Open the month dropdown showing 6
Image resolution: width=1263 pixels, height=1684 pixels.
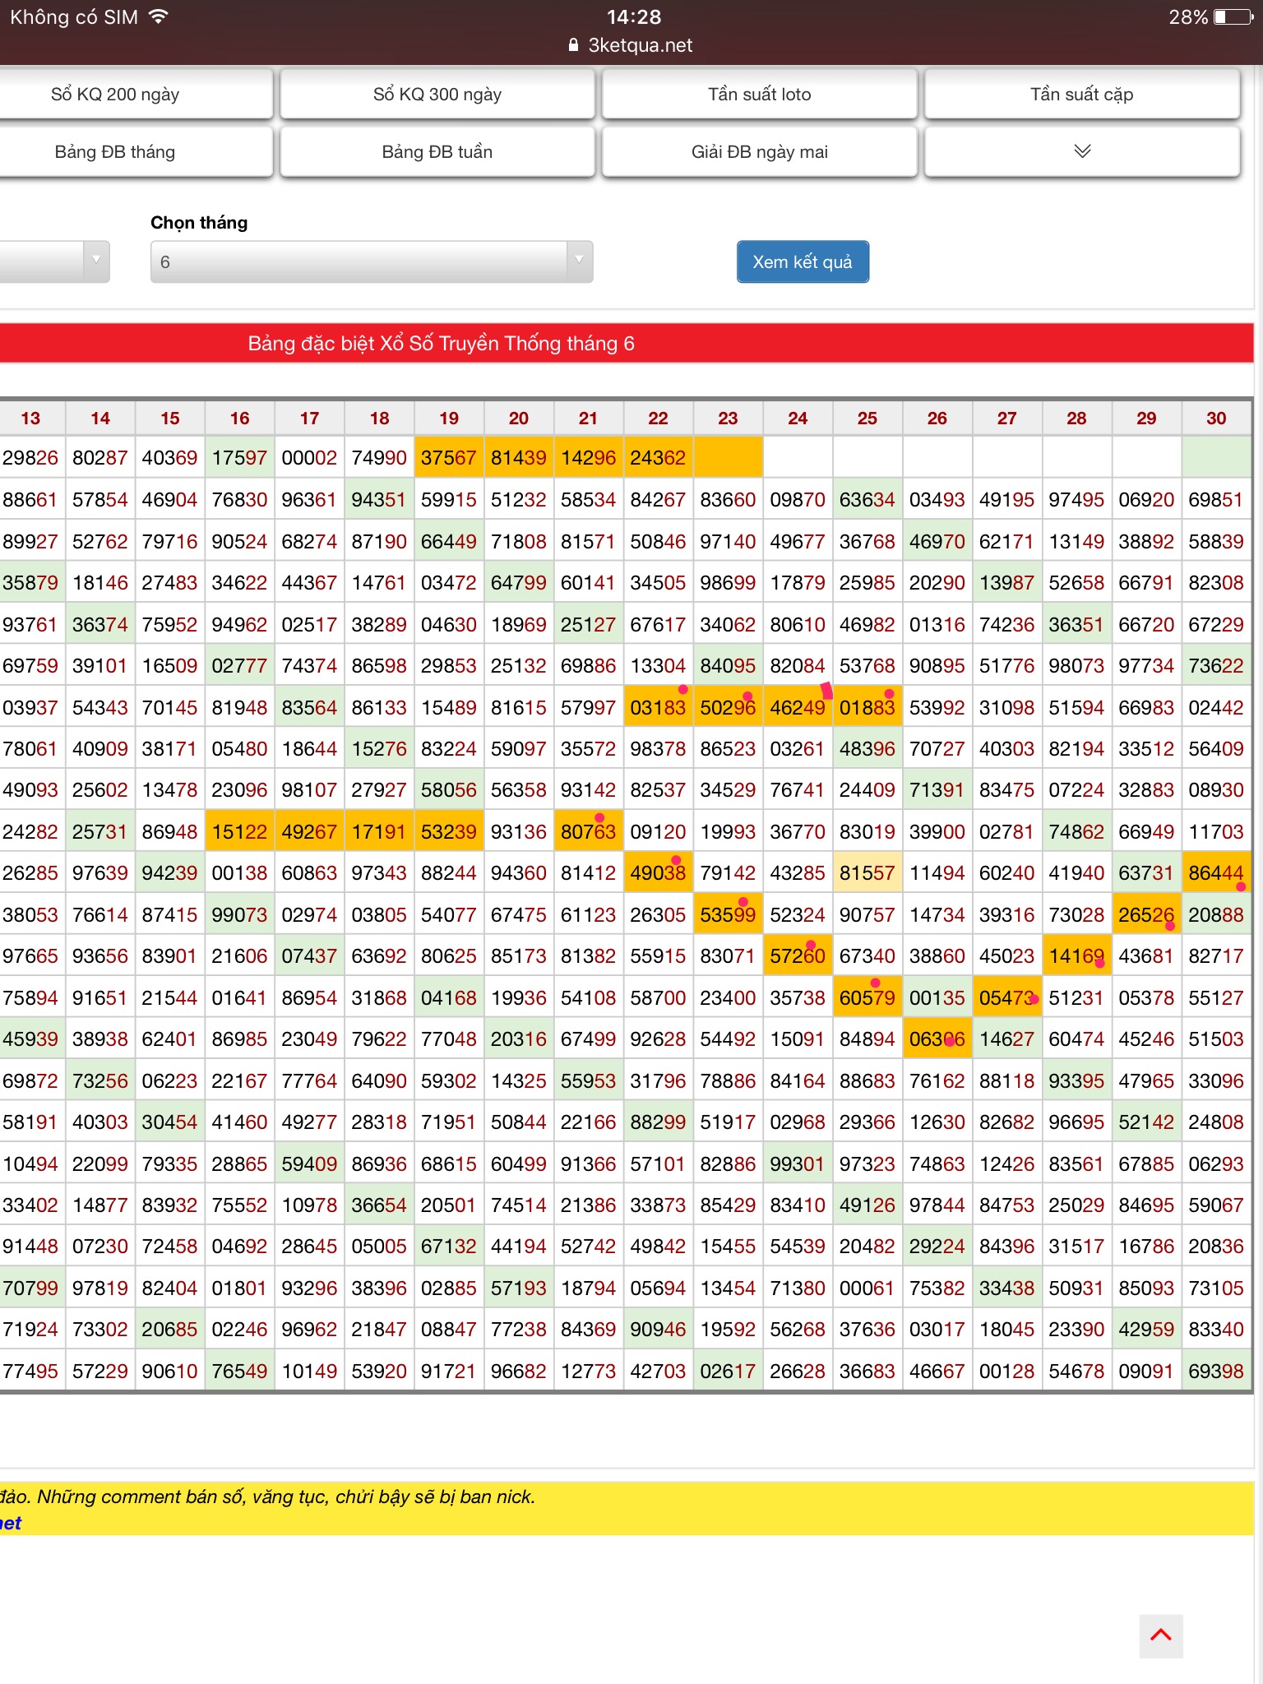coord(371,261)
